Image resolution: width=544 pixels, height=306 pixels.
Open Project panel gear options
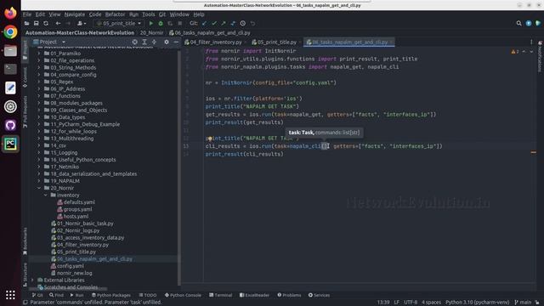(x=167, y=42)
